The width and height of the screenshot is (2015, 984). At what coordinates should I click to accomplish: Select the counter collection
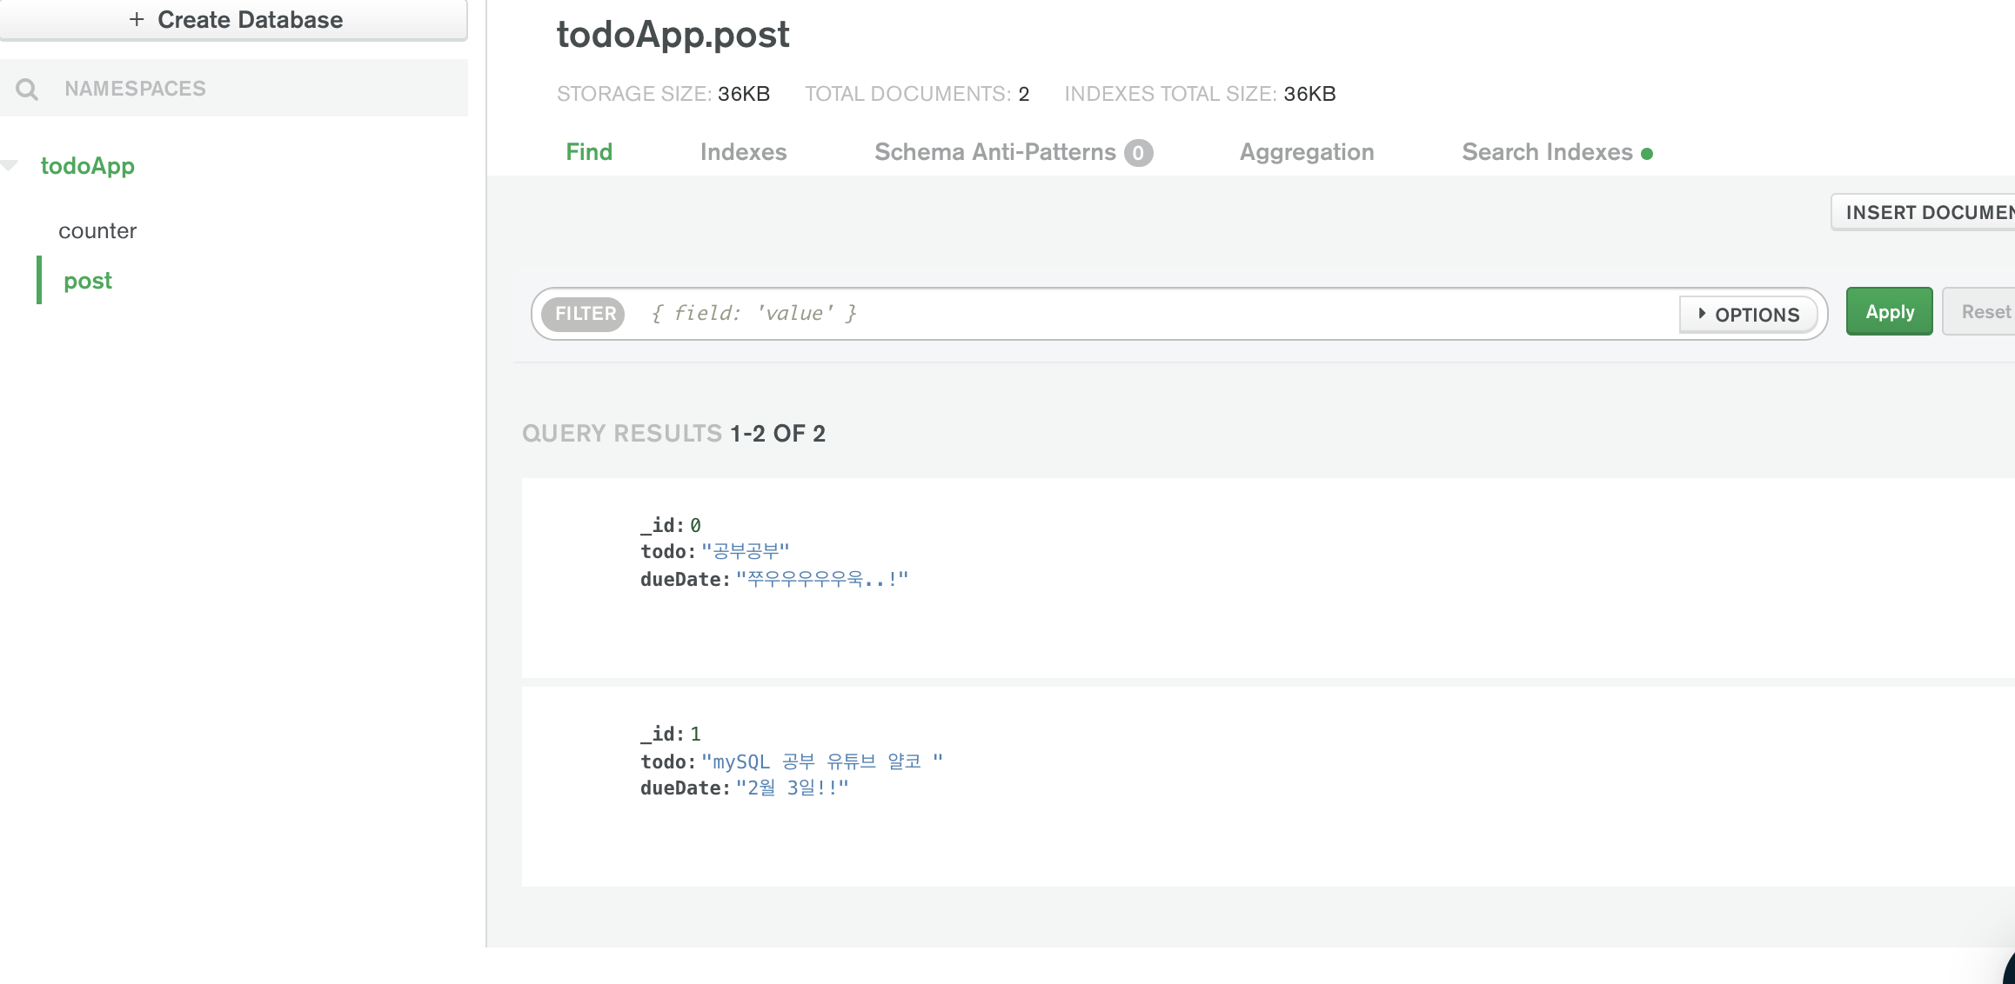(97, 231)
